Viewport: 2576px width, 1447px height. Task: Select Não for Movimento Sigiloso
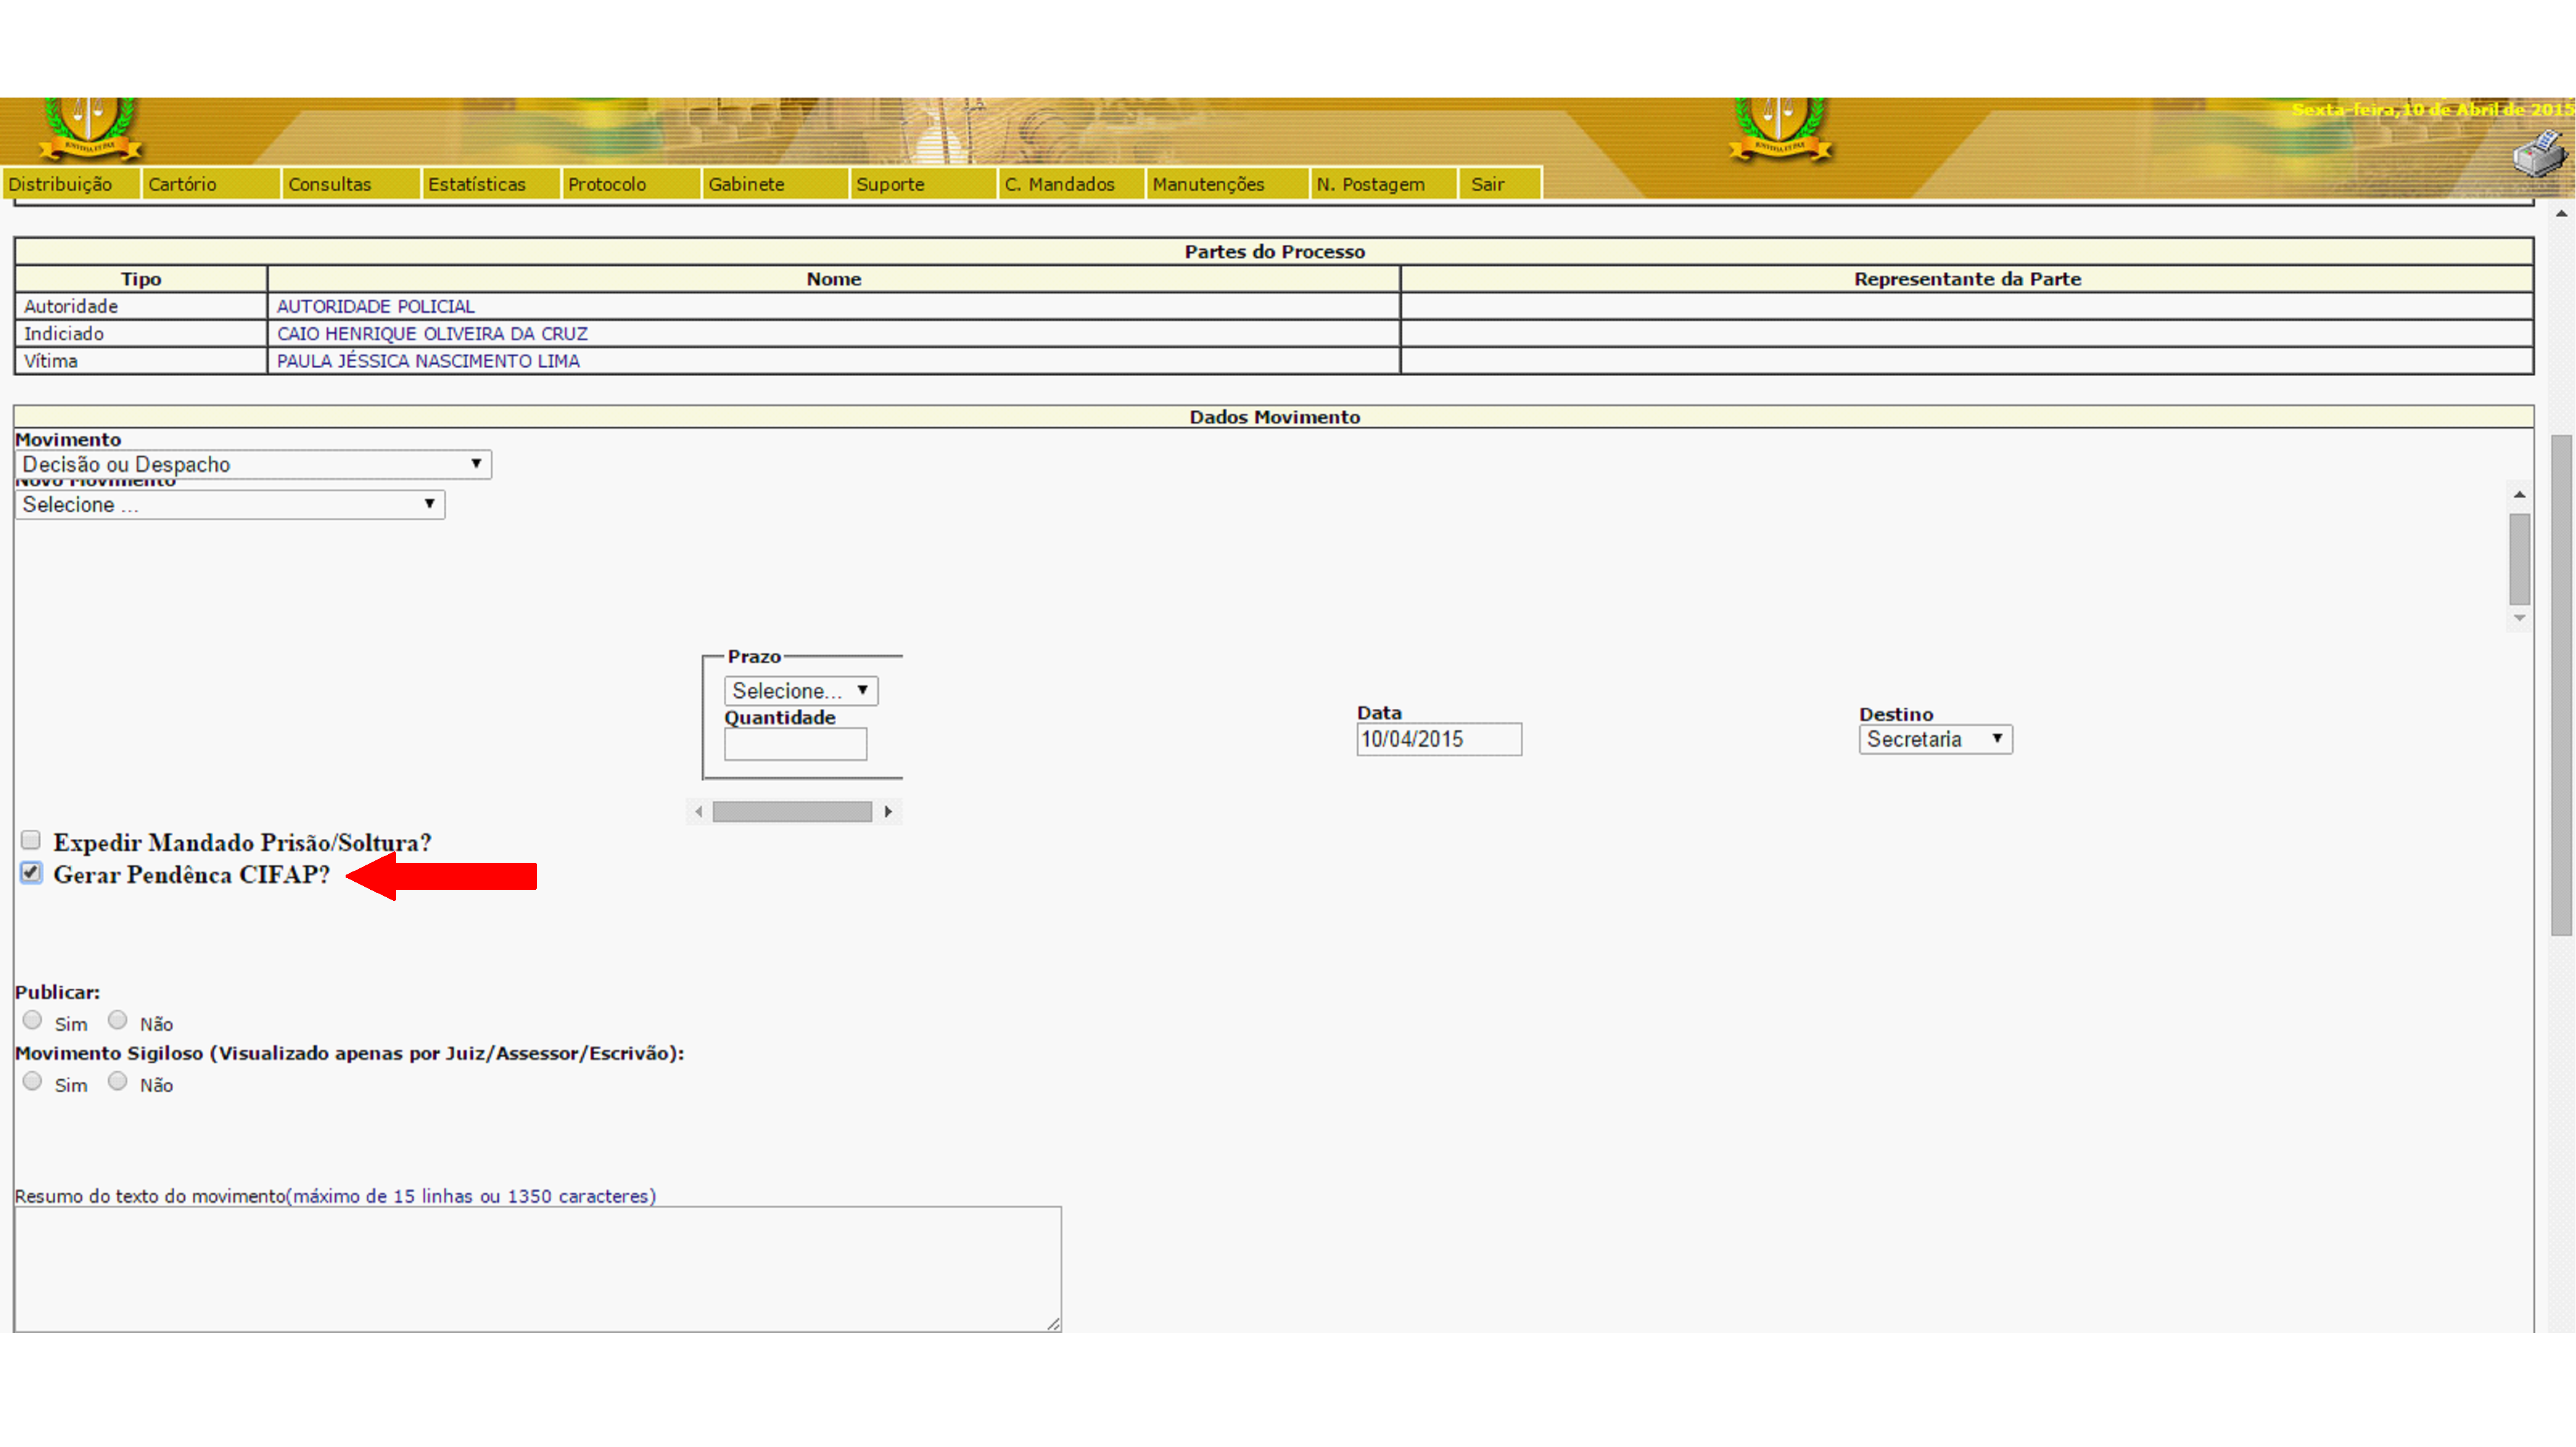coord(118,1081)
